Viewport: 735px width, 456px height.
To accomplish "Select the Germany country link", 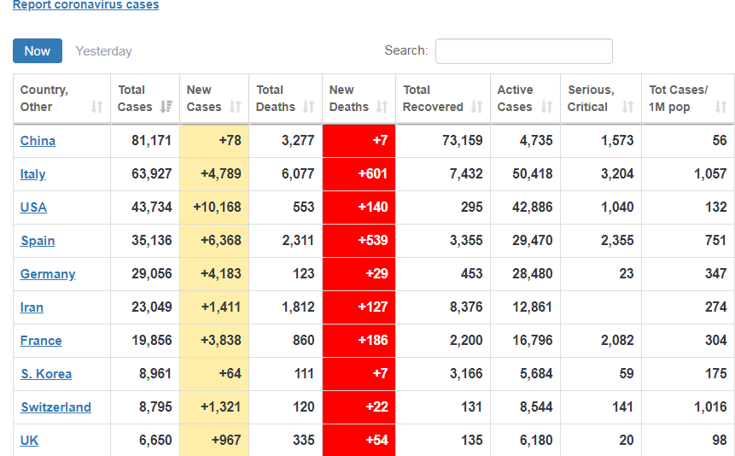I will click(48, 274).
